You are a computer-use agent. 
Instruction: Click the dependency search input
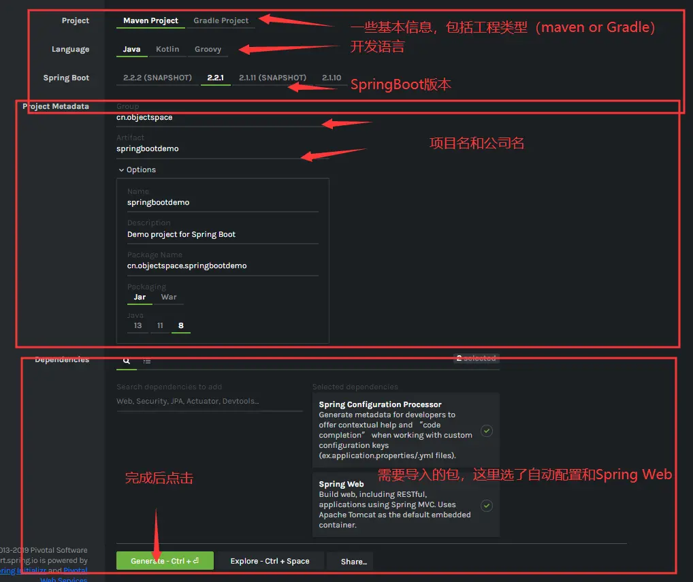coord(210,401)
